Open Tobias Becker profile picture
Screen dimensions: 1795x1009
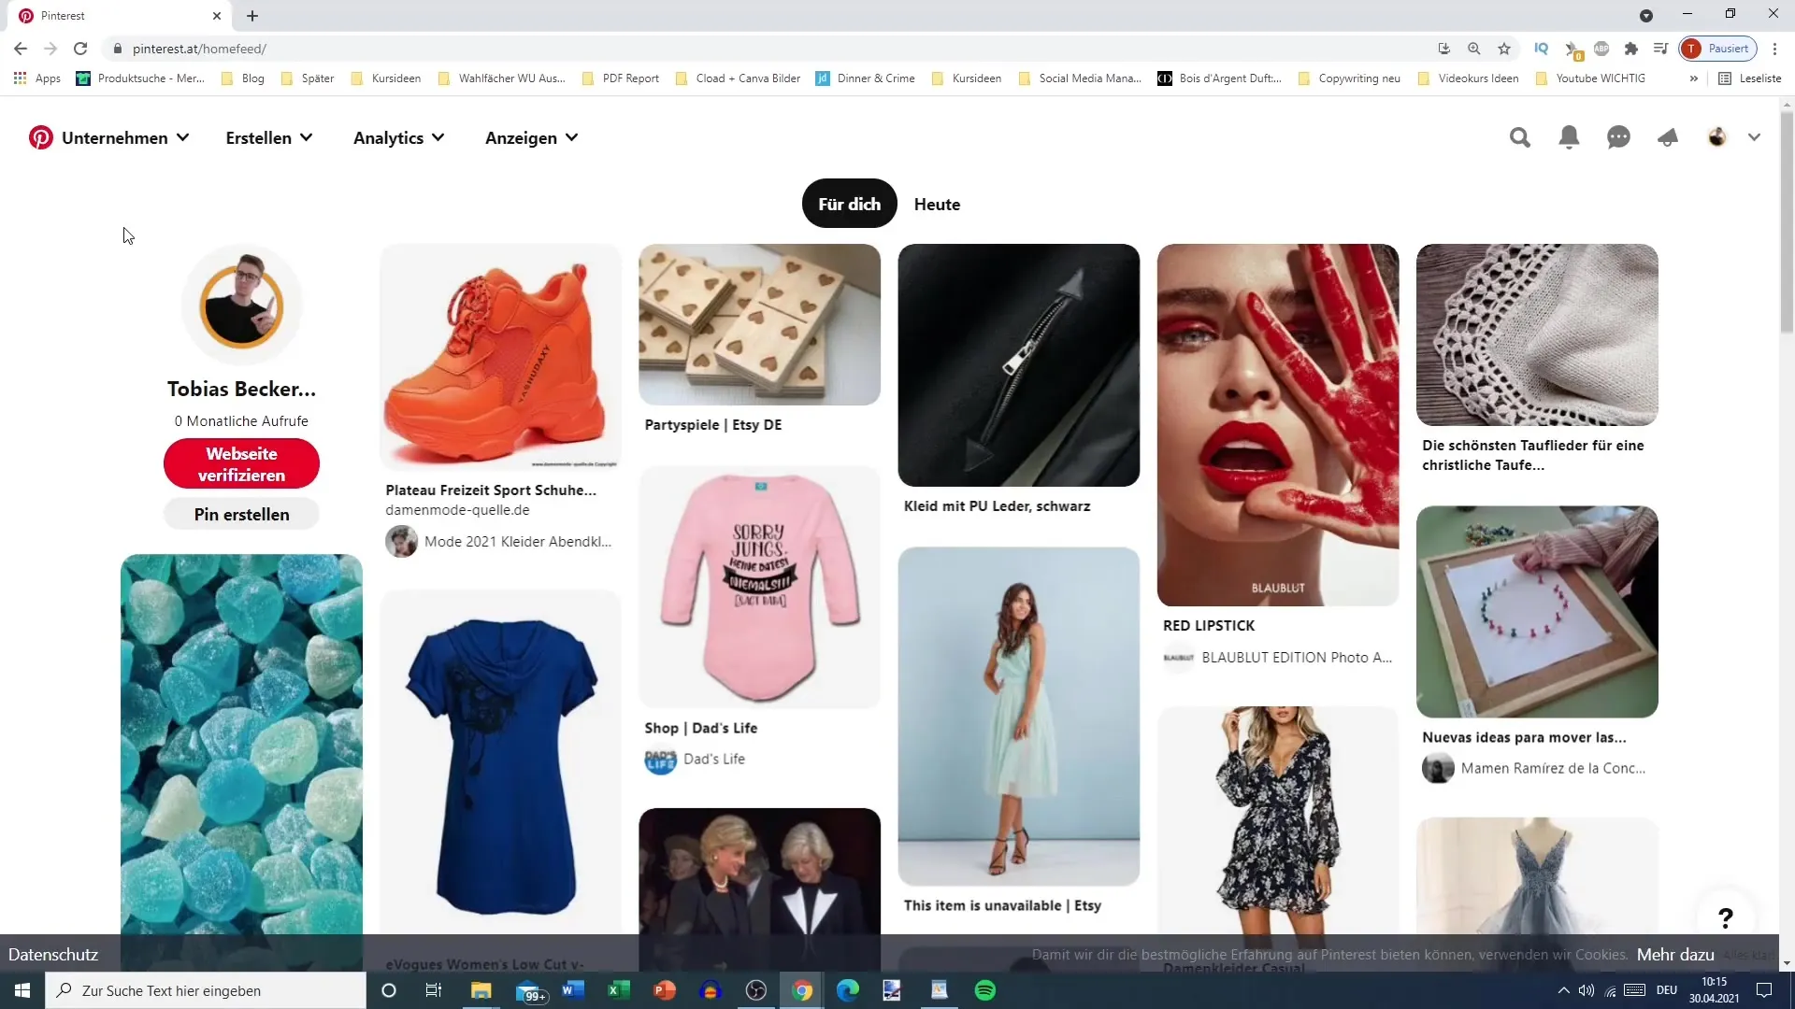[242, 306]
